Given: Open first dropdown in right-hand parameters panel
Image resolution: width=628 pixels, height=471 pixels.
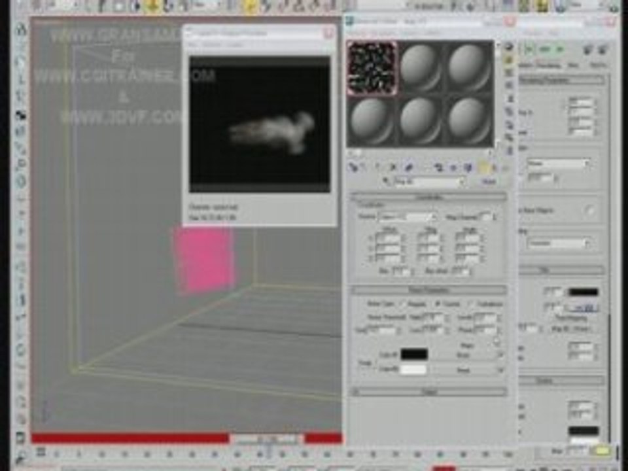Looking at the screenshot, I should click(558, 164).
